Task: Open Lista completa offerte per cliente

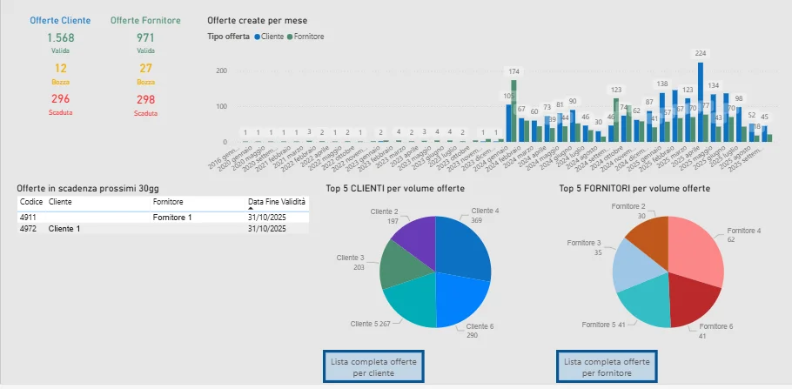Action: [x=373, y=366]
